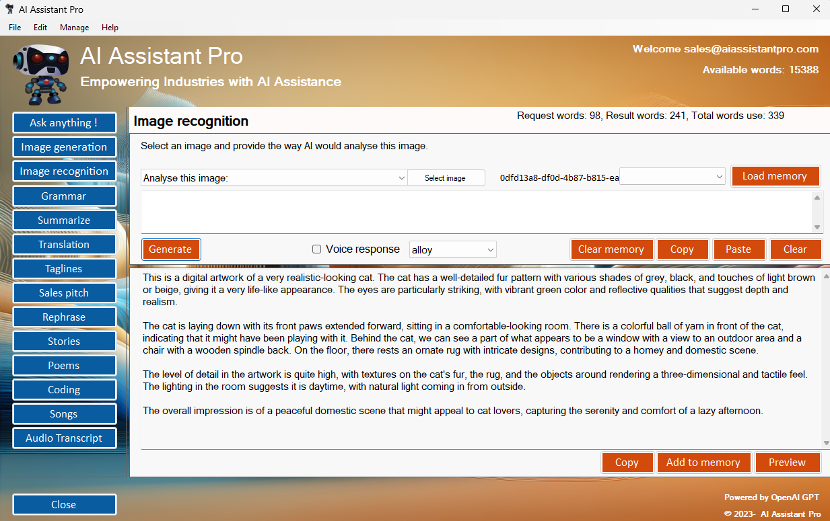This screenshot has height=521, width=830.
Task: Open the Summarize tool
Action: point(64,220)
